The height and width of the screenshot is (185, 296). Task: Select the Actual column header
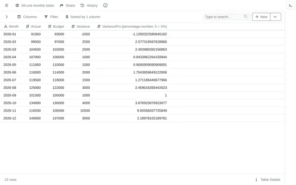pyautogui.click(x=36, y=26)
